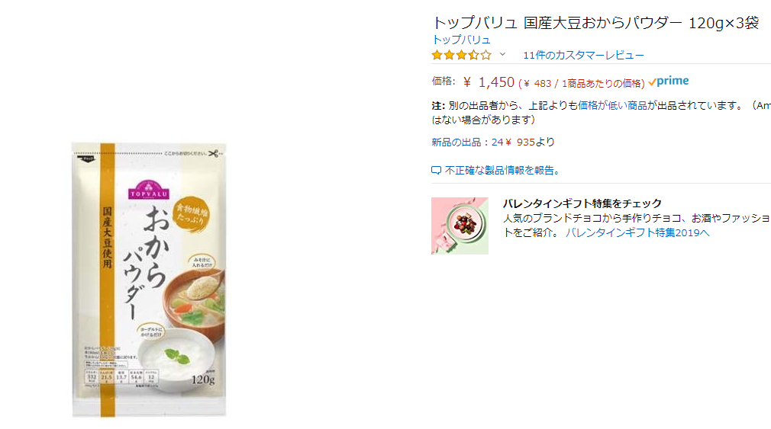Open 新品の出品：24 offers link
This screenshot has height=429, width=771.
[x=467, y=142]
